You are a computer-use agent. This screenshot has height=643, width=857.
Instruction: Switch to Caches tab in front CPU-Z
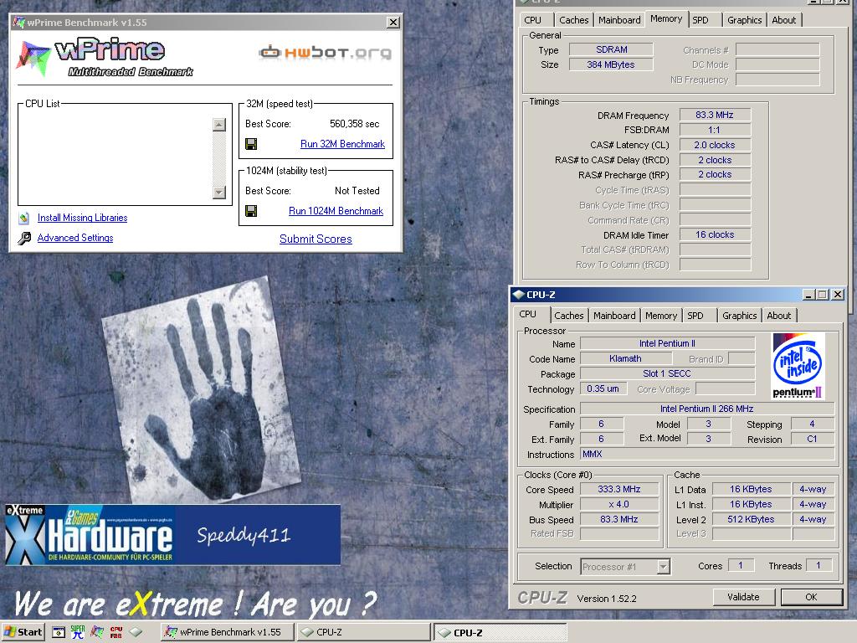click(x=568, y=316)
